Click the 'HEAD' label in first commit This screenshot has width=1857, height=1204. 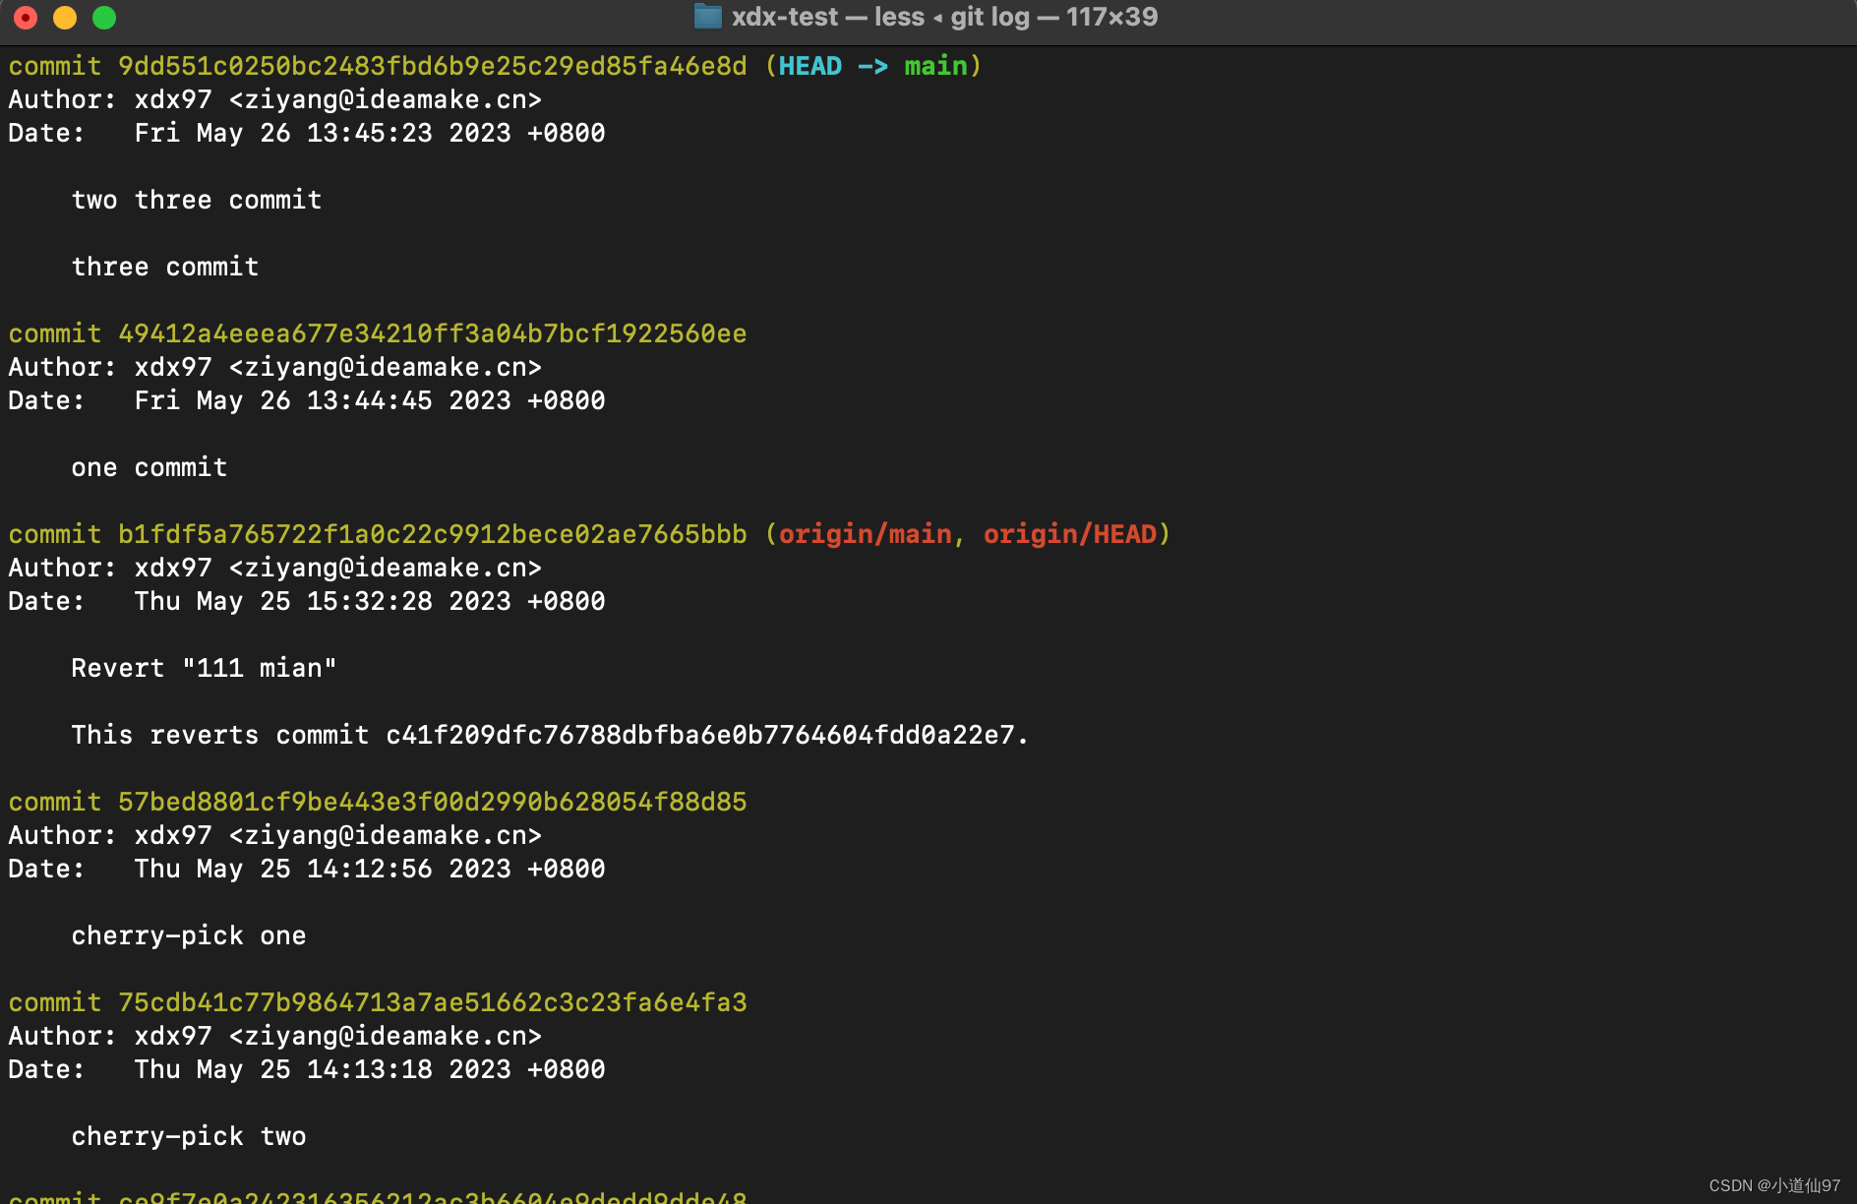coord(810,66)
